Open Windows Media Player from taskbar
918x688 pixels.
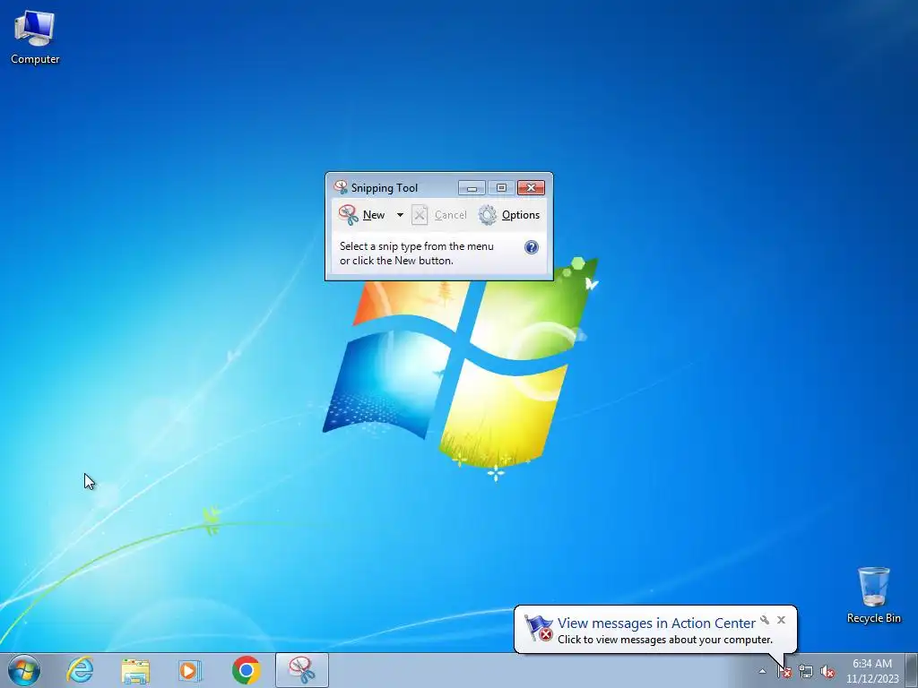click(190, 670)
